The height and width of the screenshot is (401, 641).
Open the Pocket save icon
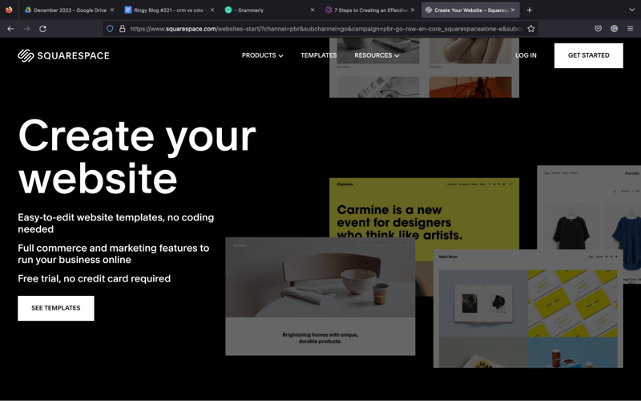click(598, 29)
